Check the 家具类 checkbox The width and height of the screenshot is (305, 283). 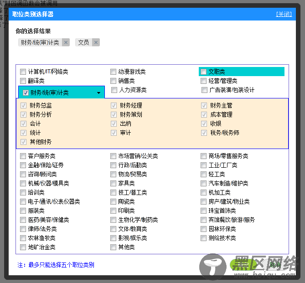tap(113, 183)
